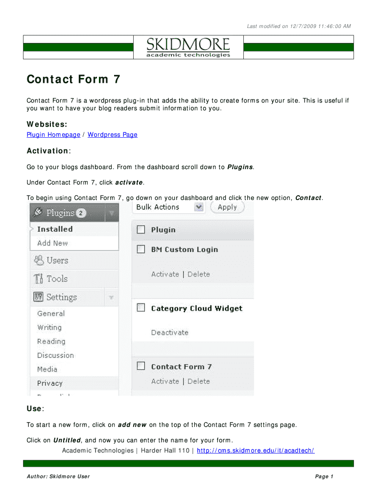377x502 pixels.
Task: Open the Plugin Homepage link
Action: (x=53, y=135)
